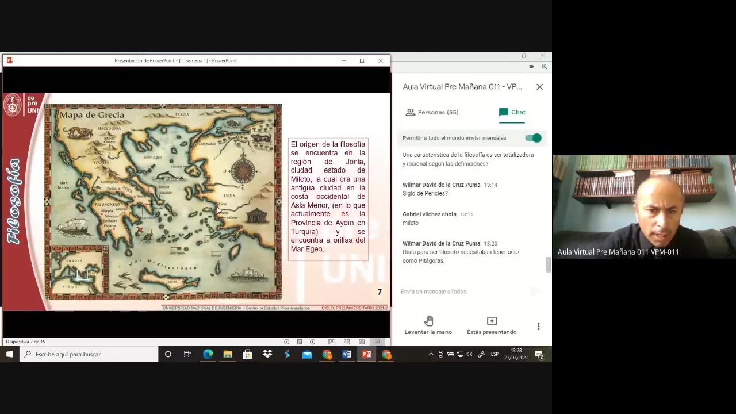This screenshot has width=736, height=414.
Task: Go to previous slide in status bar
Action: click(x=286, y=342)
